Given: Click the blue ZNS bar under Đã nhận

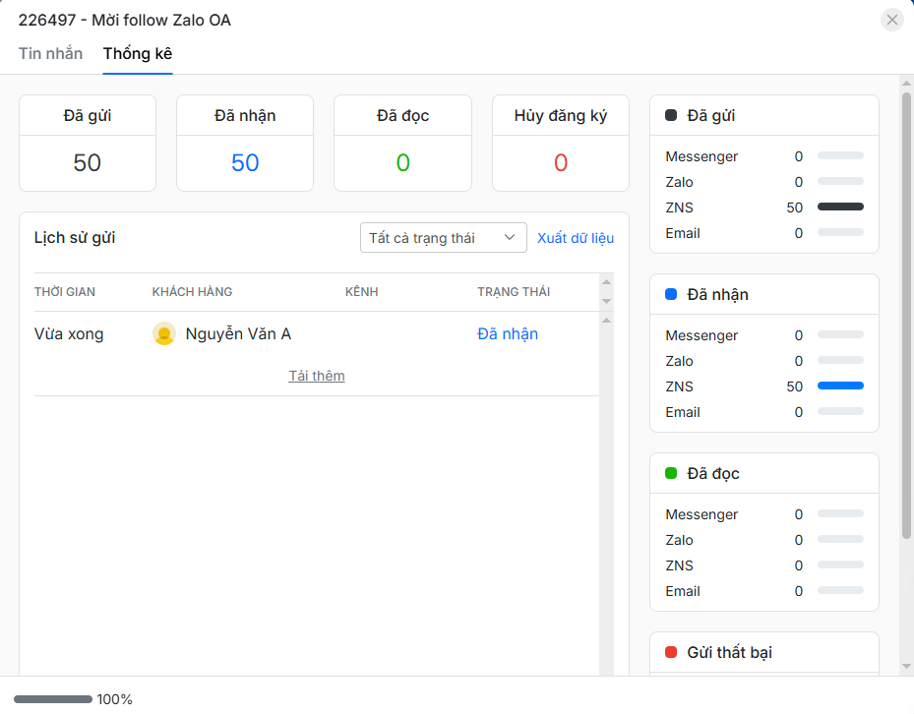Looking at the screenshot, I should pyautogui.click(x=840, y=387).
